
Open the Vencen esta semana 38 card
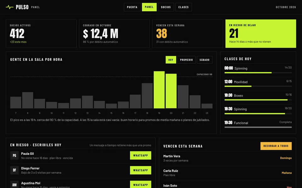pyautogui.click(x=187, y=34)
